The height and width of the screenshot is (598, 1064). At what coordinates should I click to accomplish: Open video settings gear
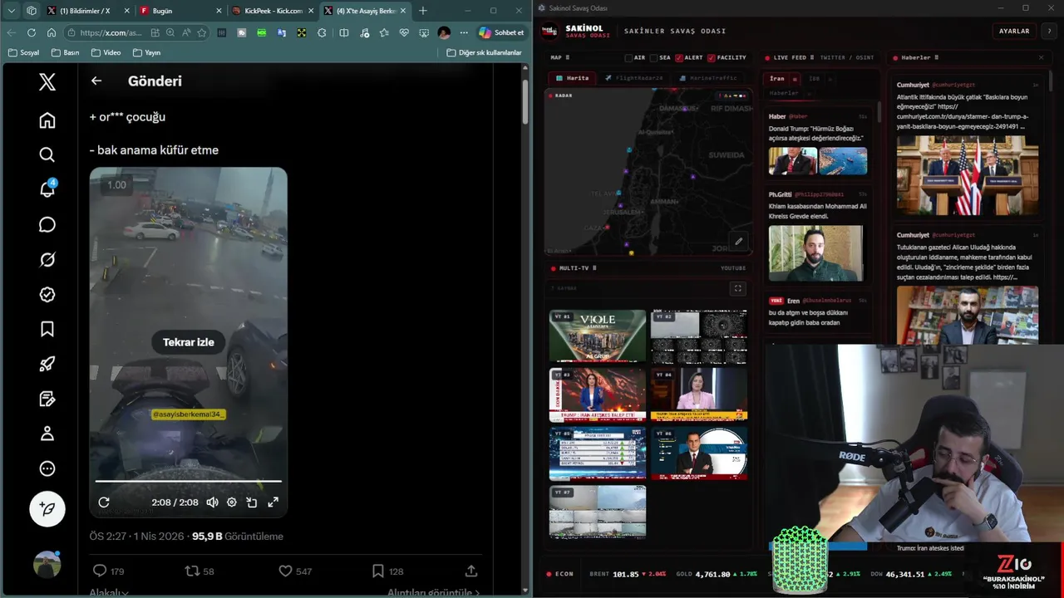[232, 502]
